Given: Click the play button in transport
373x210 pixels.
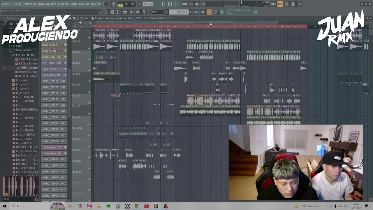Looking at the screenshot, I should 126,4.
